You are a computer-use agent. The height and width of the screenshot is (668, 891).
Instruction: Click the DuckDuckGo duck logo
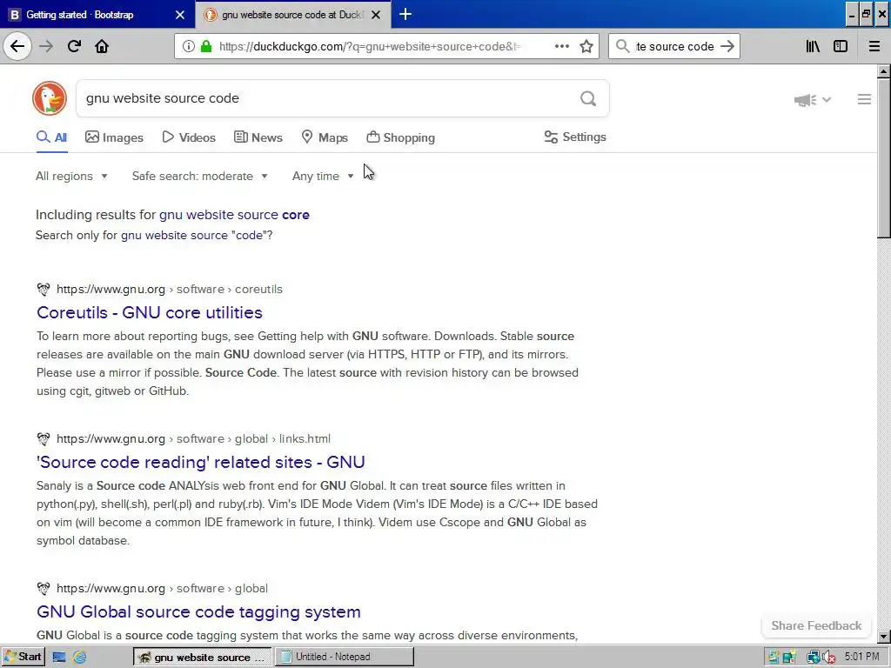[50, 98]
